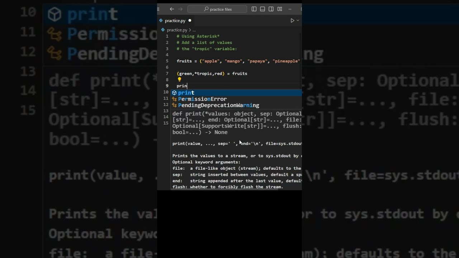This screenshot has height=258, width=459.
Task: Expand the run options dropdown arrow
Action: point(298,21)
